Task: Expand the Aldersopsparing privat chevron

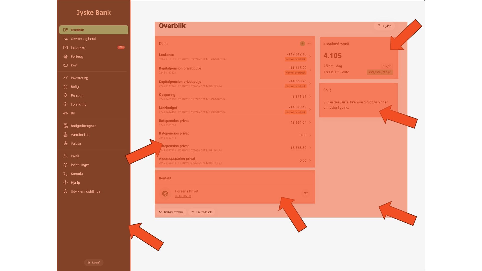Action: tap(310, 160)
